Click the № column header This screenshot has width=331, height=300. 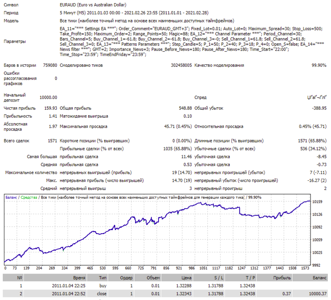13,278
